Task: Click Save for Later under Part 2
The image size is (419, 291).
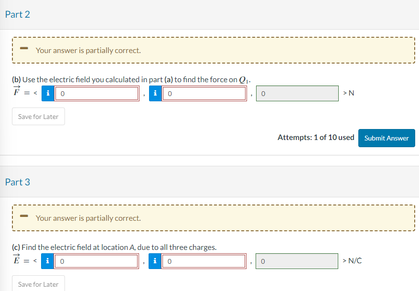Action: point(38,116)
